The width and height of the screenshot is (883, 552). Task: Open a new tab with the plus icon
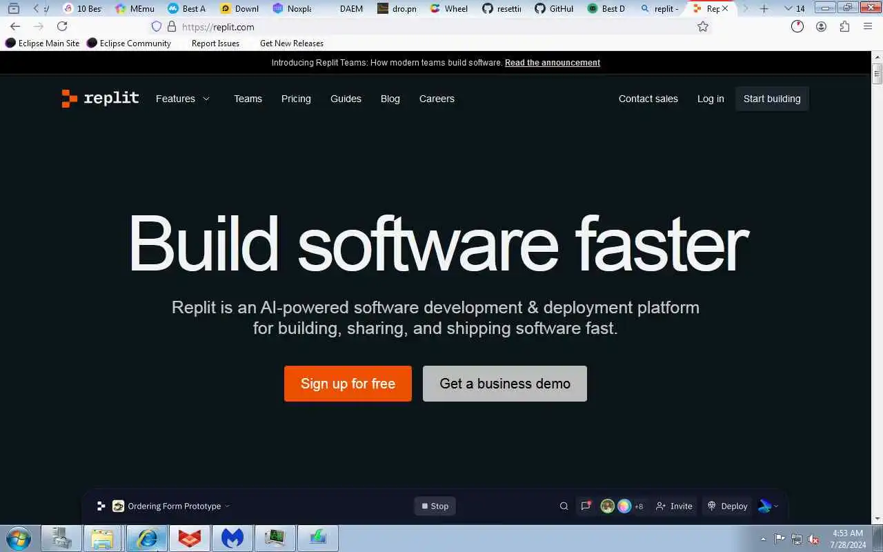[764, 8]
